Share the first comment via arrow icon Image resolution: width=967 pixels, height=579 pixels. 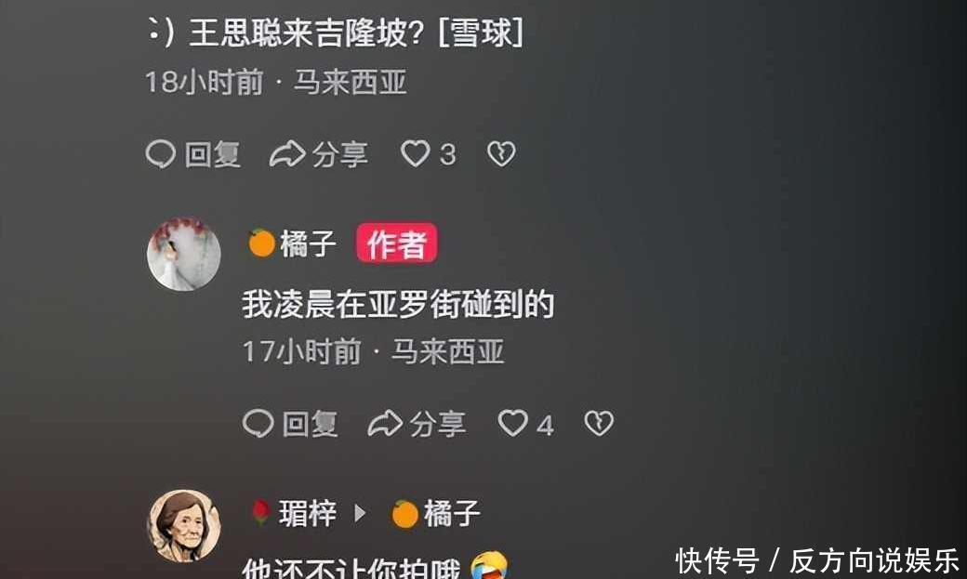287,153
